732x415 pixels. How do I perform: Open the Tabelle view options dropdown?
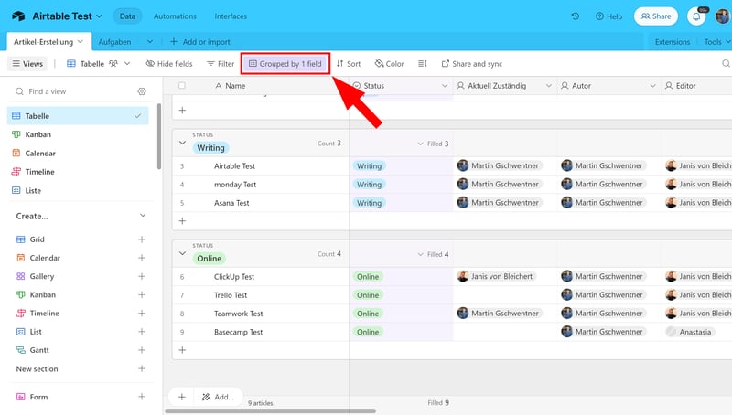coord(127,63)
